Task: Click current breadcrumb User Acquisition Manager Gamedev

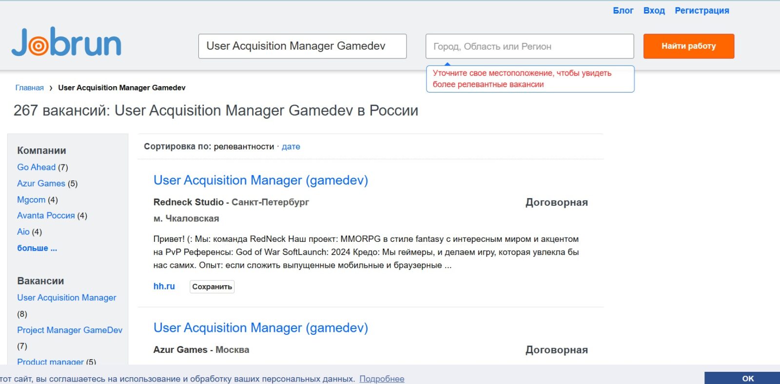Action: pyautogui.click(x=122, y=88)
